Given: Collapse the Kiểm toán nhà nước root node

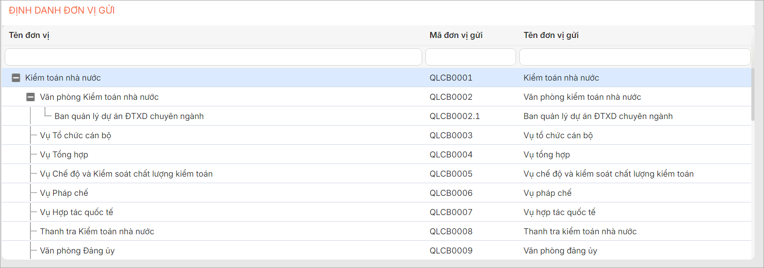Looking at the screenshot, I should [x=16, y=78].
